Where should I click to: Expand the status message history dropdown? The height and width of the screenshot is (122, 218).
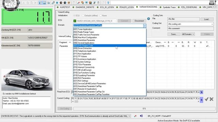[129, 116]
